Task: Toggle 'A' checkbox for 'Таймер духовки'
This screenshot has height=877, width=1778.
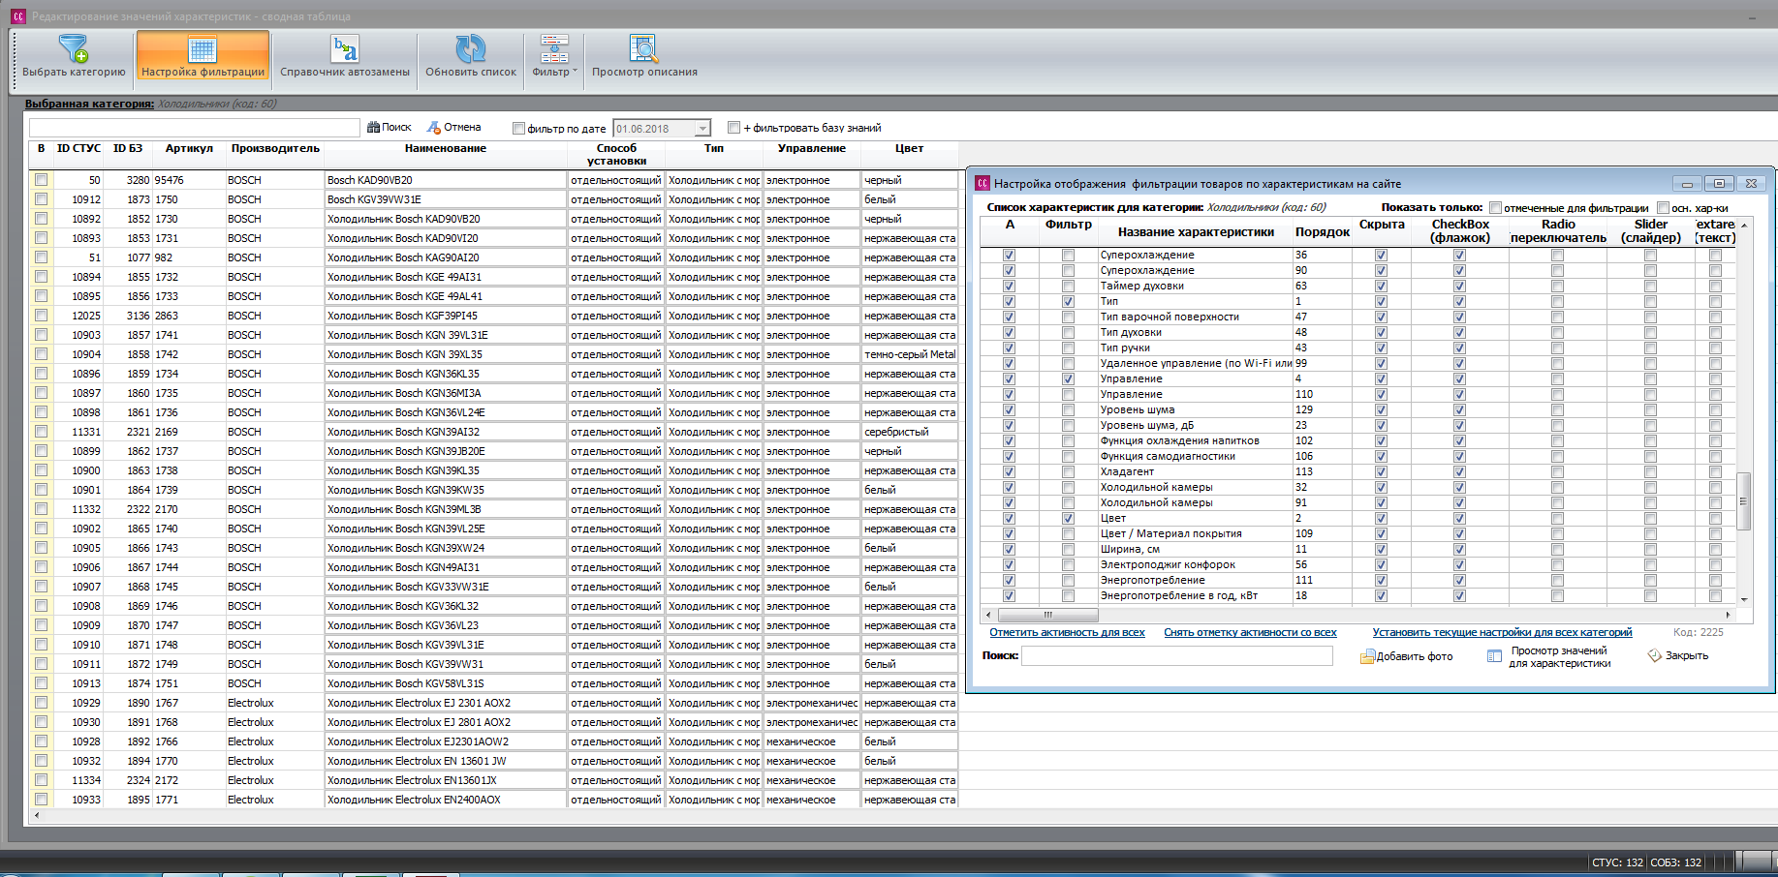Action: click(1009, 286)
